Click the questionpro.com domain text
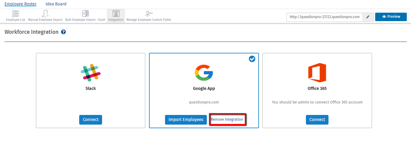 [204, 102]
